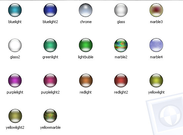
Task: Pick the marble4 lavender orb
Action: [156, 45]
